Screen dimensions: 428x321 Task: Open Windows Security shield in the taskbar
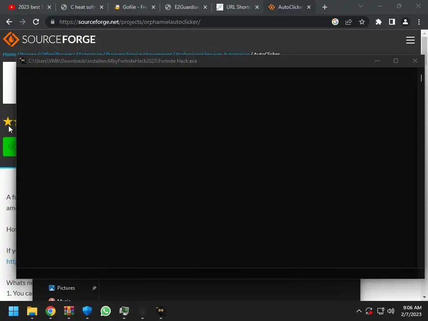coord(87,311)
